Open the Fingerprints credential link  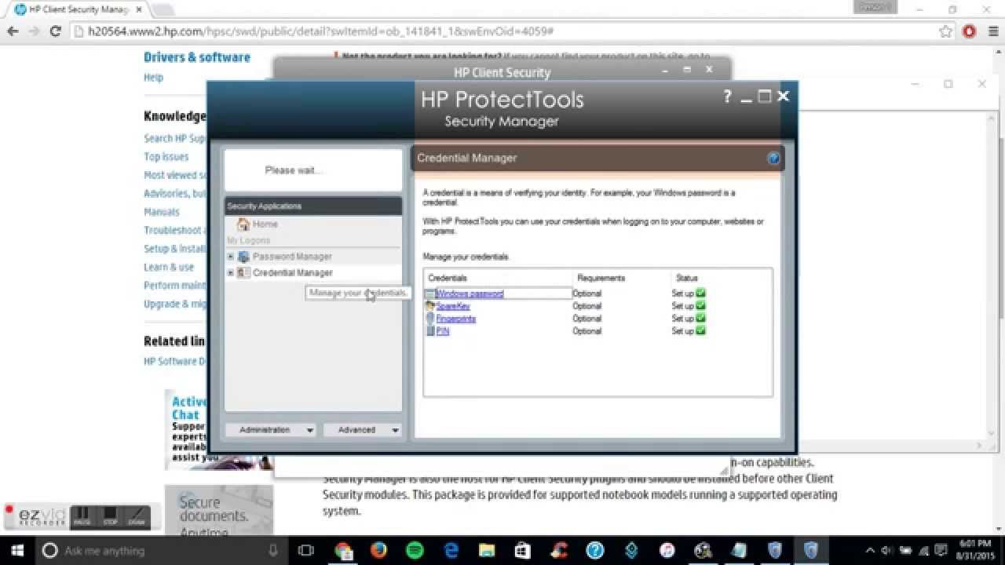tap(456, 319)
